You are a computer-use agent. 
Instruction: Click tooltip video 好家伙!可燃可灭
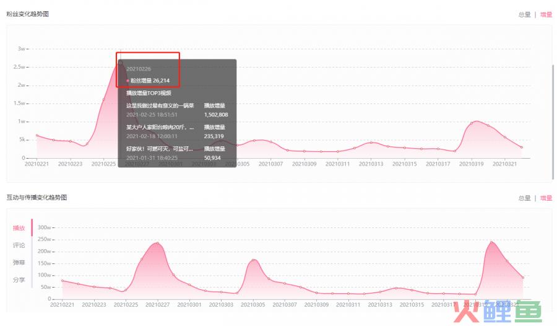tap(160, 149)
